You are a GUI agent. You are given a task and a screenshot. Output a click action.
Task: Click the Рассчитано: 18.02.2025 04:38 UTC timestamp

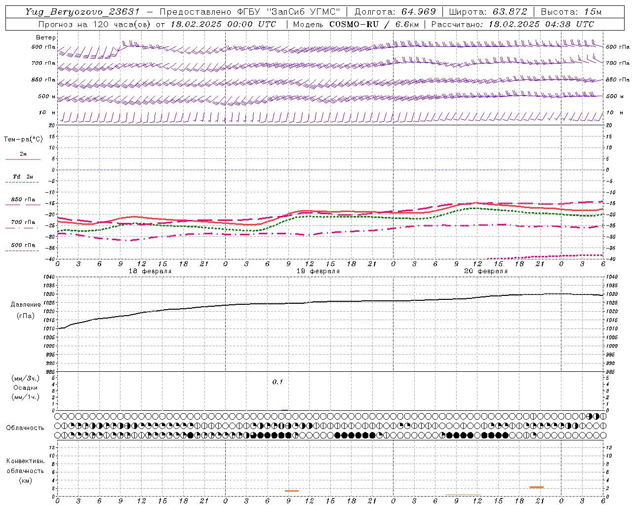(x=513, y=24)
